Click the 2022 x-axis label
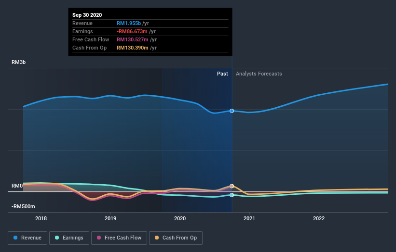 pyautogui.click(x=319, y=218)
